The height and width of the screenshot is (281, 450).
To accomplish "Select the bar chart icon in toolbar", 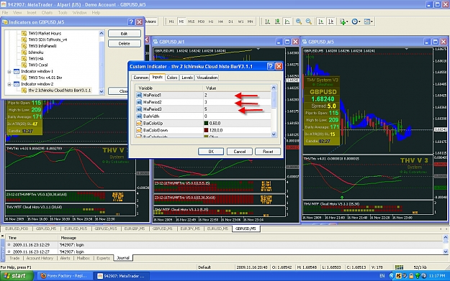I will (267, 22).
